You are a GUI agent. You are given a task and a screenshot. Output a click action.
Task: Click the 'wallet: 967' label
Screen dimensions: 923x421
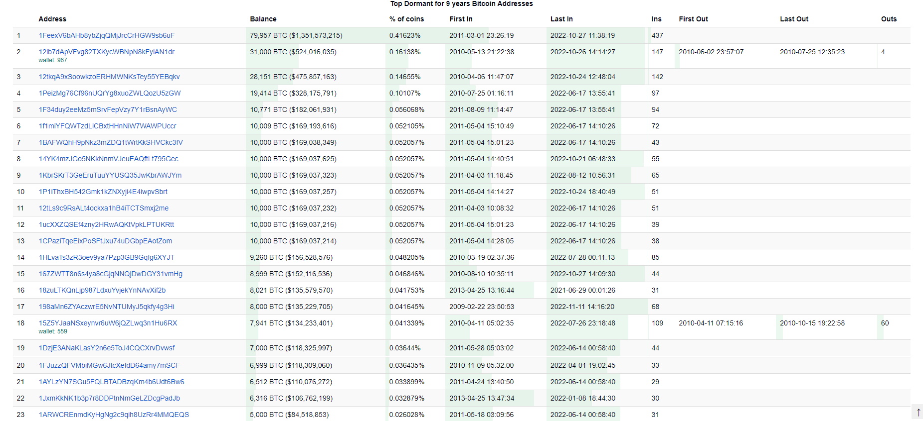click(x=53, y=60)
